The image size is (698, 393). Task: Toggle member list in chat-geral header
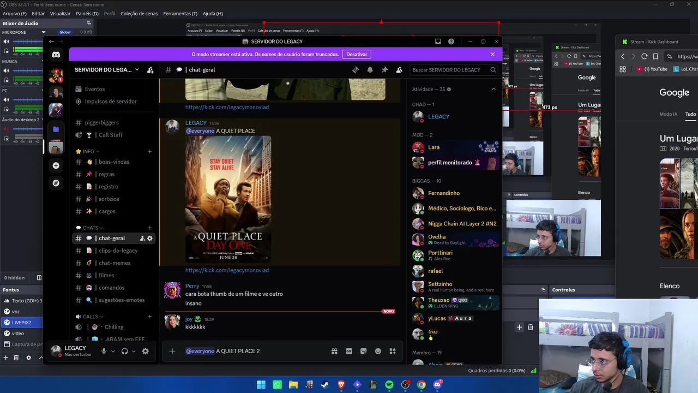click(x=399, y=70)
